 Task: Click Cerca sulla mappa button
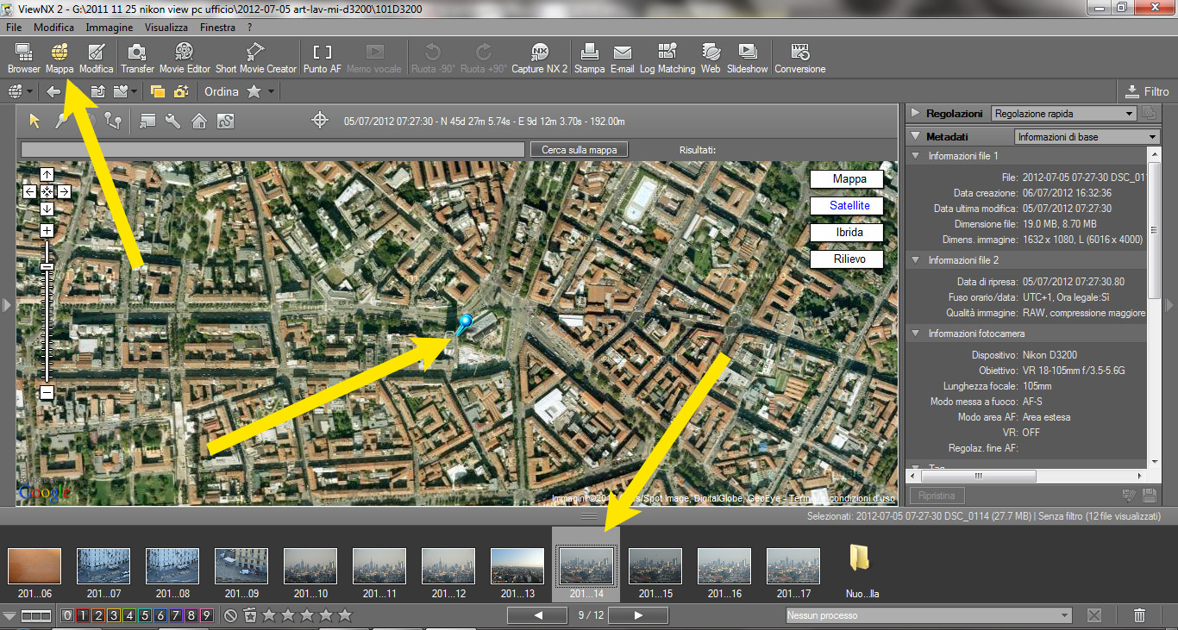coord(579,150)
